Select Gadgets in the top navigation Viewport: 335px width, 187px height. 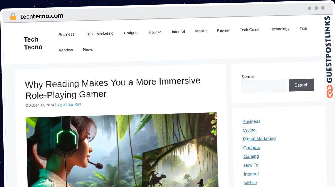point(131,33)
